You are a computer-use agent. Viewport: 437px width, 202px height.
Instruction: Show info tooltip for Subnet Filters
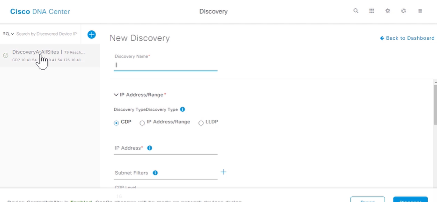pyautogui.click(x=155, y=173)
